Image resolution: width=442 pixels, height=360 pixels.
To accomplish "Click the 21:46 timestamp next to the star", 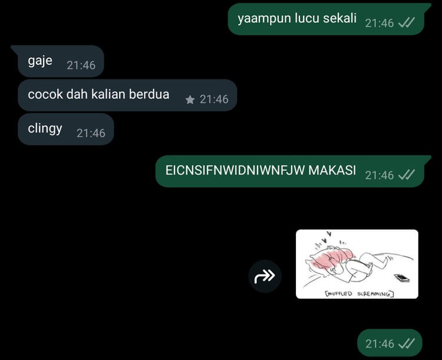I will coord(214,99).
